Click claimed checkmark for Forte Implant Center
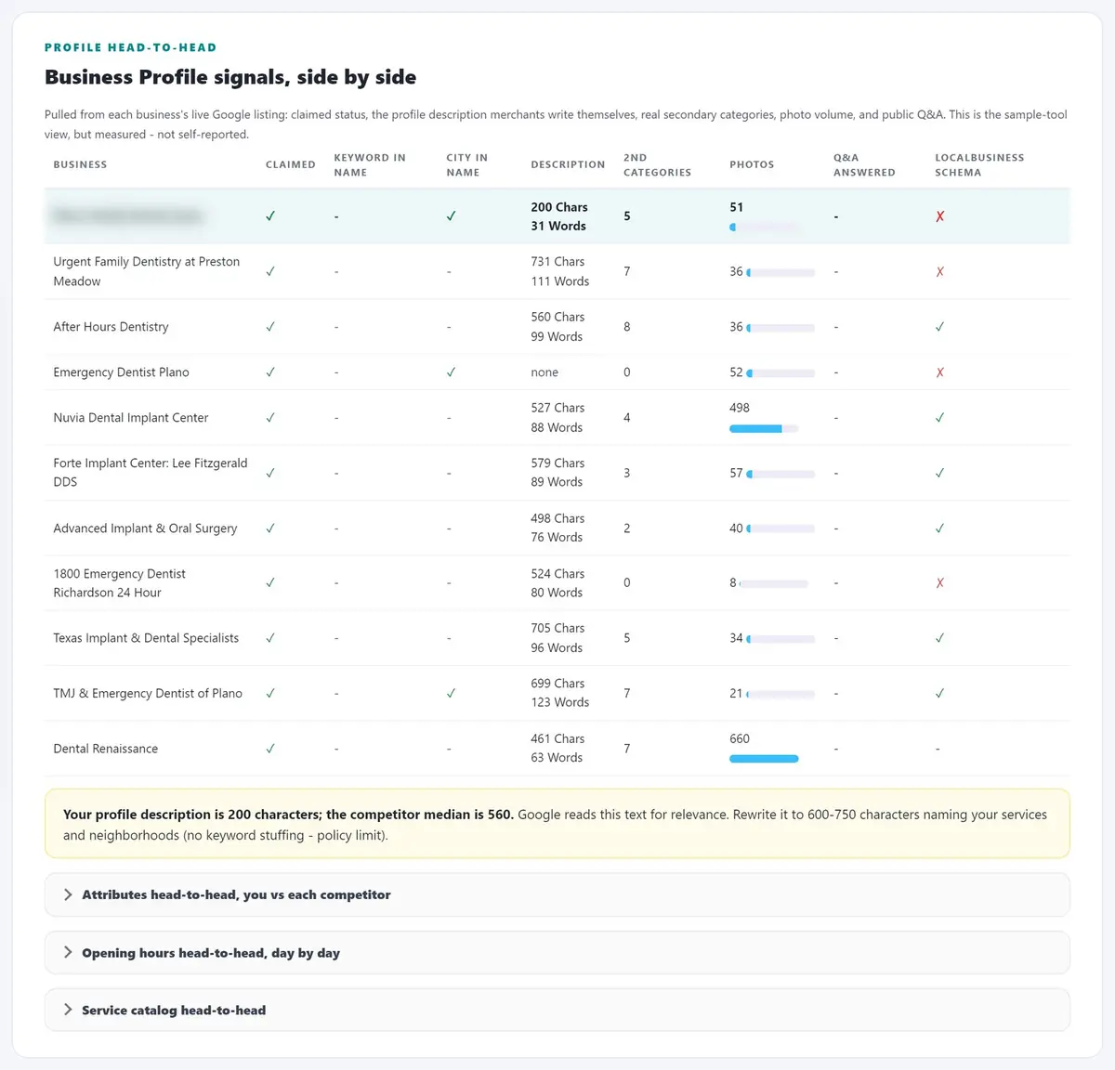 click(x=270, y=473)
